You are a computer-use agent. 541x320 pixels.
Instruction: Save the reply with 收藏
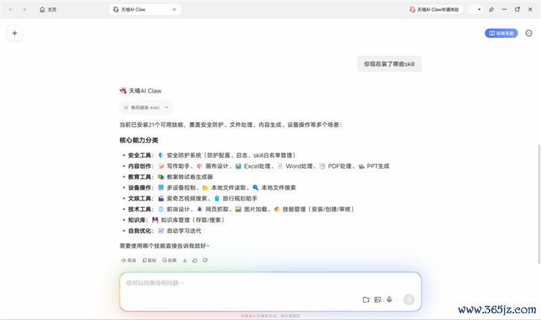[x=170, y=261]
